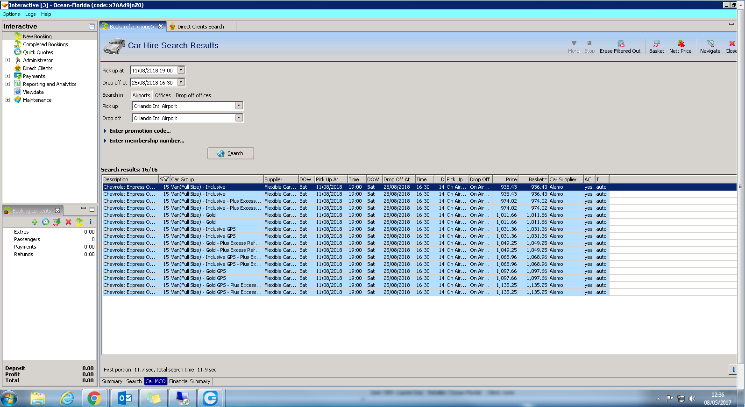
Task: Open the Drop off airport combo box
Action: coord(239,118)
